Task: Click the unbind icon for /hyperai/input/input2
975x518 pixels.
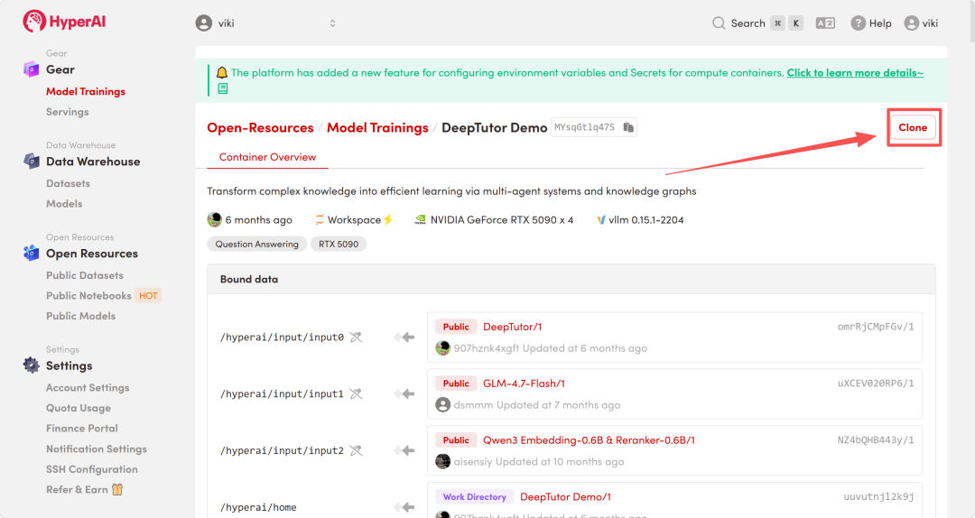Action: click(x=356, y=450)
